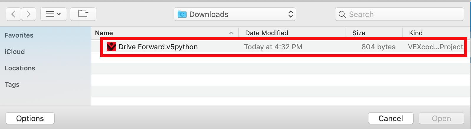Click the magnifying glass search icon

pyautogui.click(x=342, y=14)
